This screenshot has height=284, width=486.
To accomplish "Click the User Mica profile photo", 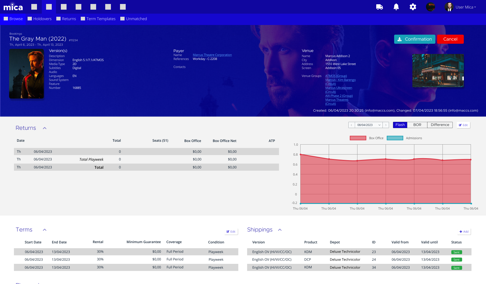I will coord(449,7).
